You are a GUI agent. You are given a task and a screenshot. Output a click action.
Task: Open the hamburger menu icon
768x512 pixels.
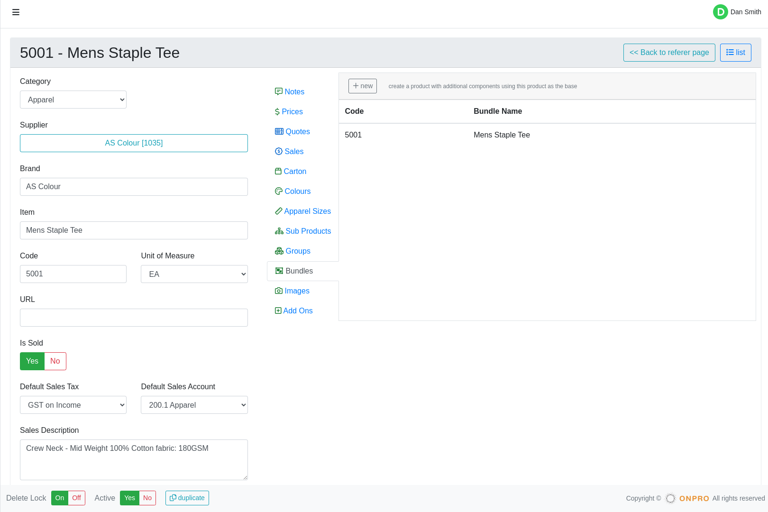point(16,12)
